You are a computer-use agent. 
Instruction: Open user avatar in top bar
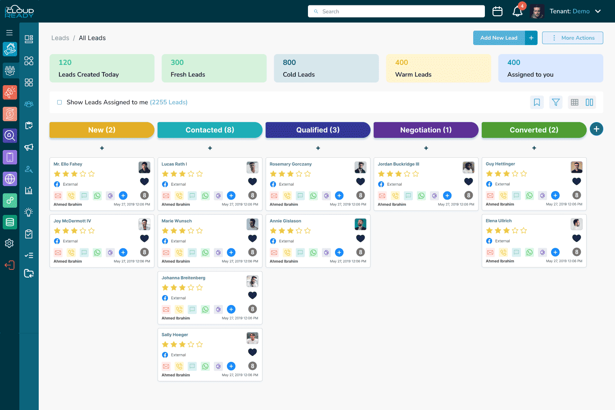537,11
